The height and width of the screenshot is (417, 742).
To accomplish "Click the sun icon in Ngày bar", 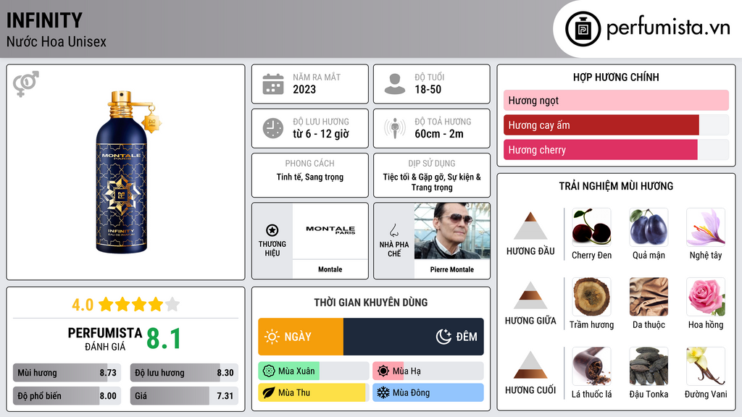I will point(272,337).
